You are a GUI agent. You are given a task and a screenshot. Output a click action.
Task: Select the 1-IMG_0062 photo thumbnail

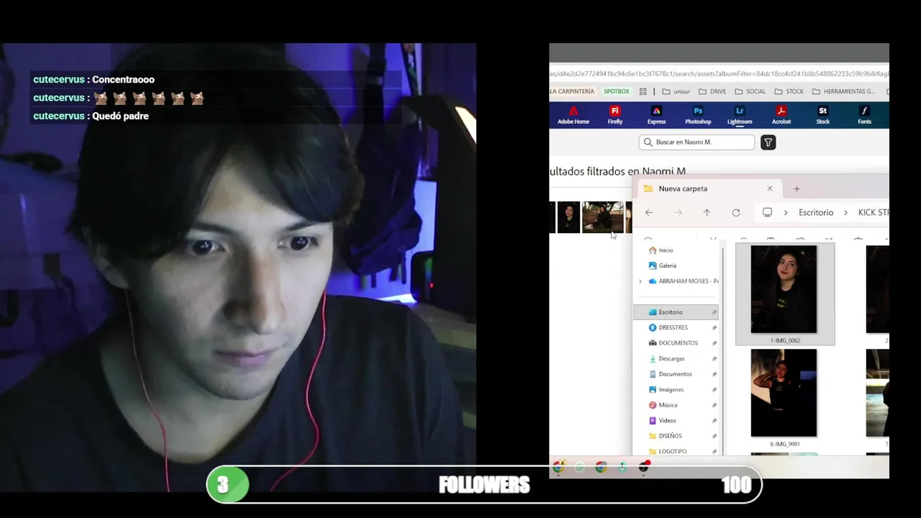click(x=784, y=289)
